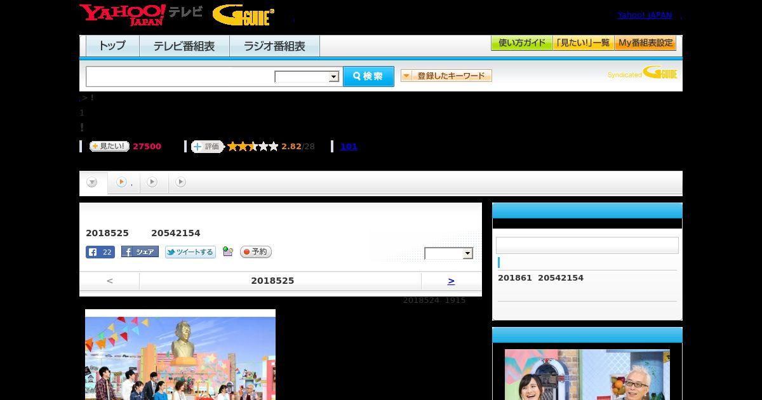The image size is (762, 400).
Task: Click the add-to-calendar icon
Action: coord(228,252)
